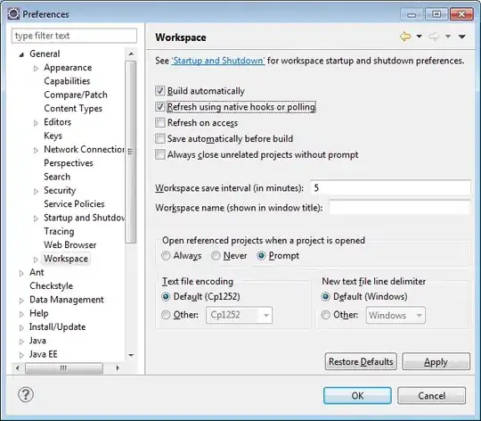481x421 pixels.
Task: Click the Apply button
Action: pyautogui.click(x=436, y=361)
